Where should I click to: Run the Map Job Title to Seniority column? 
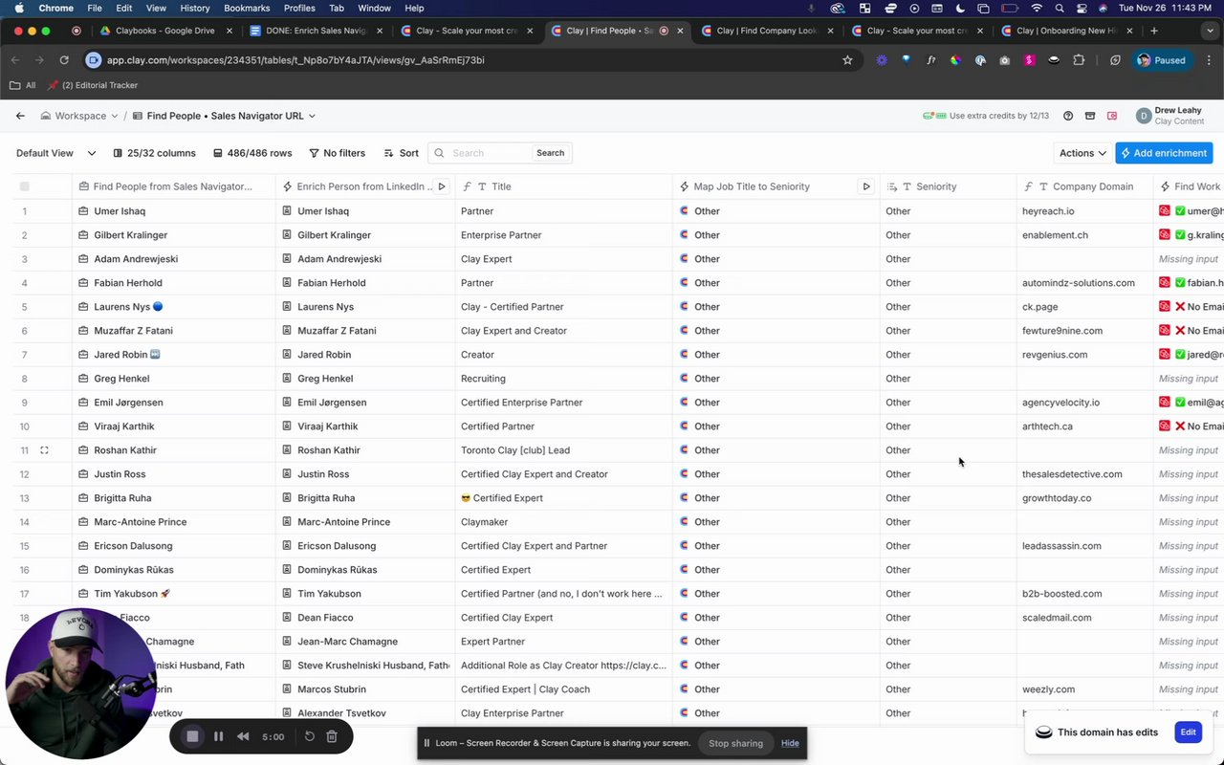[866, 186]
